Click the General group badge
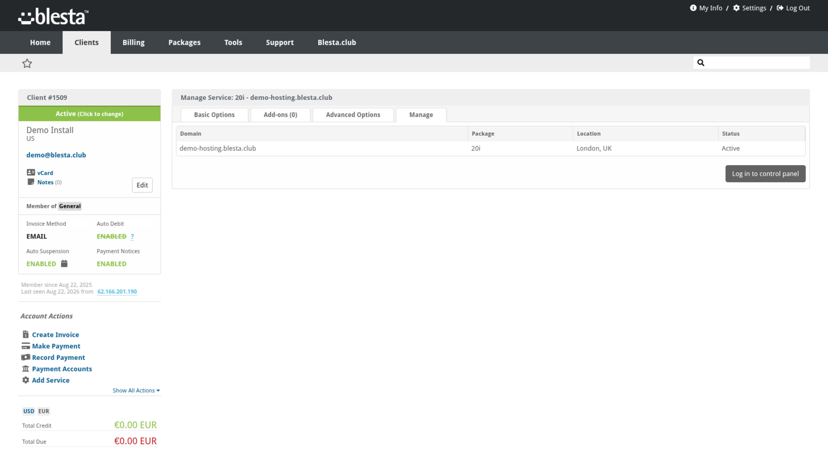This screenshot has width=828, height=466. 69,206
